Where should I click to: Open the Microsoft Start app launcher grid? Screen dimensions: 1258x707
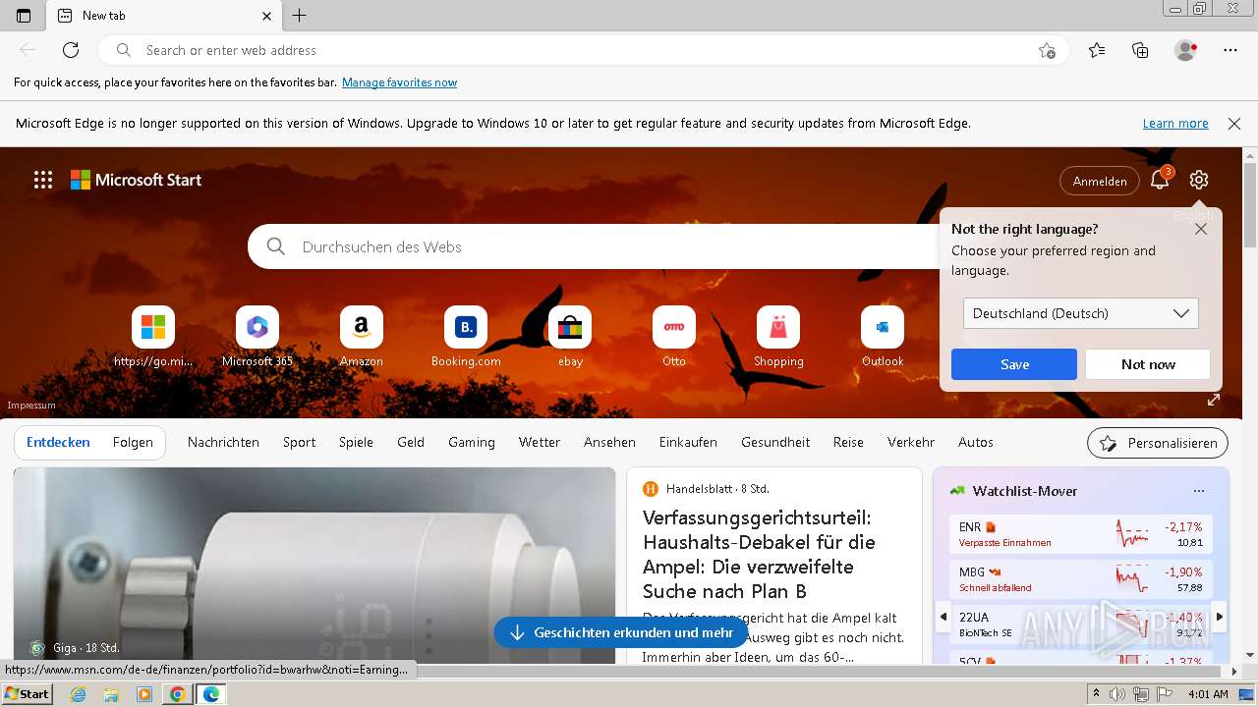pyautogui.click(x=43, y=180)
